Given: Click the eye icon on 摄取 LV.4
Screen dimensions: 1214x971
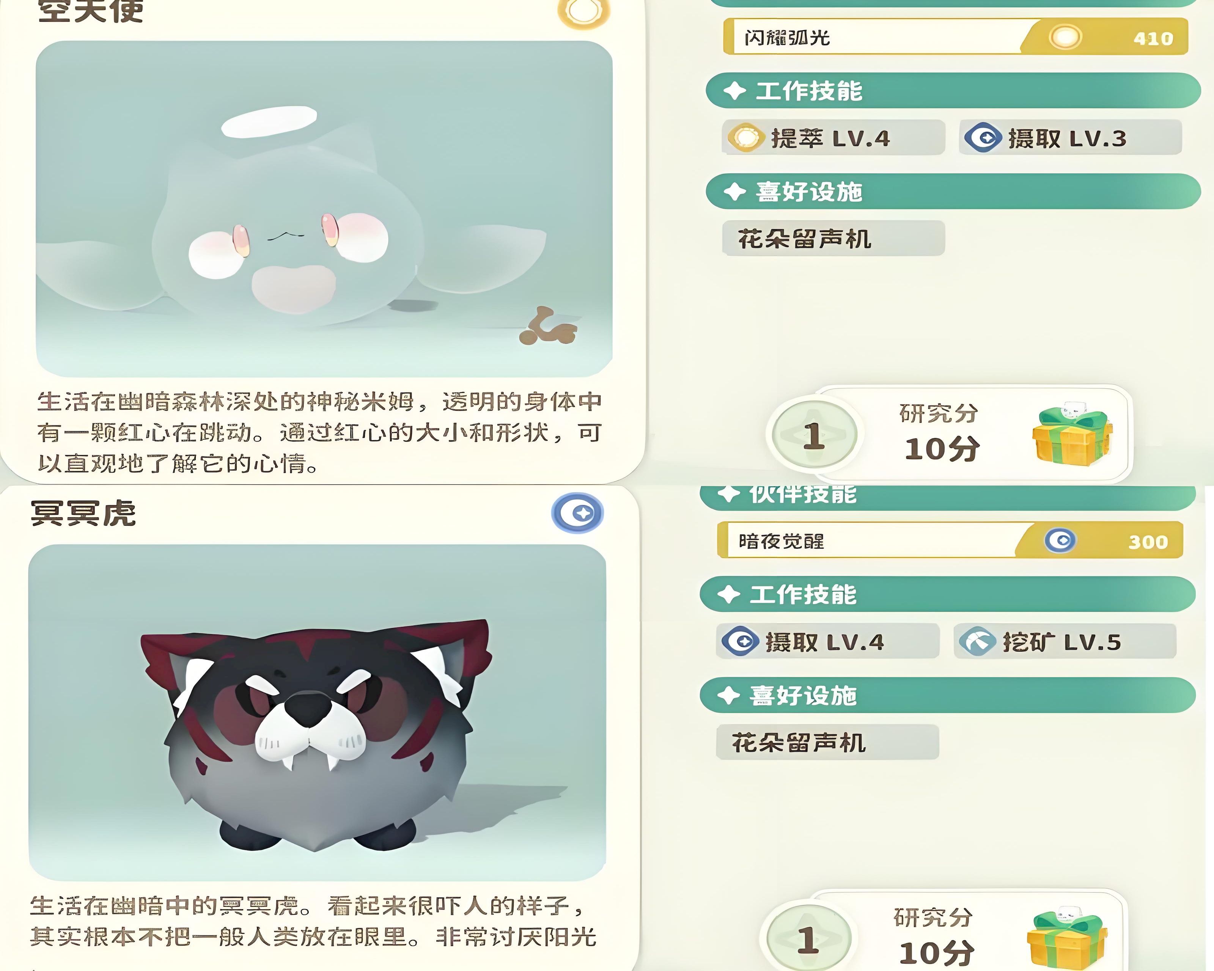Looking at the screenshot, I should (741, 641).
